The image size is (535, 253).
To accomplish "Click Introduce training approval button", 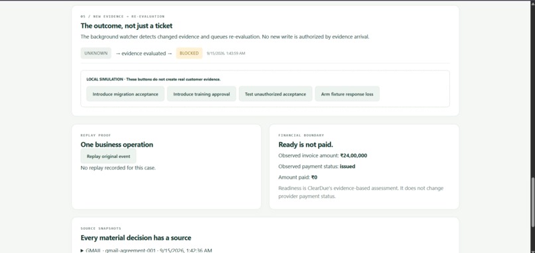I will [202, 94].
